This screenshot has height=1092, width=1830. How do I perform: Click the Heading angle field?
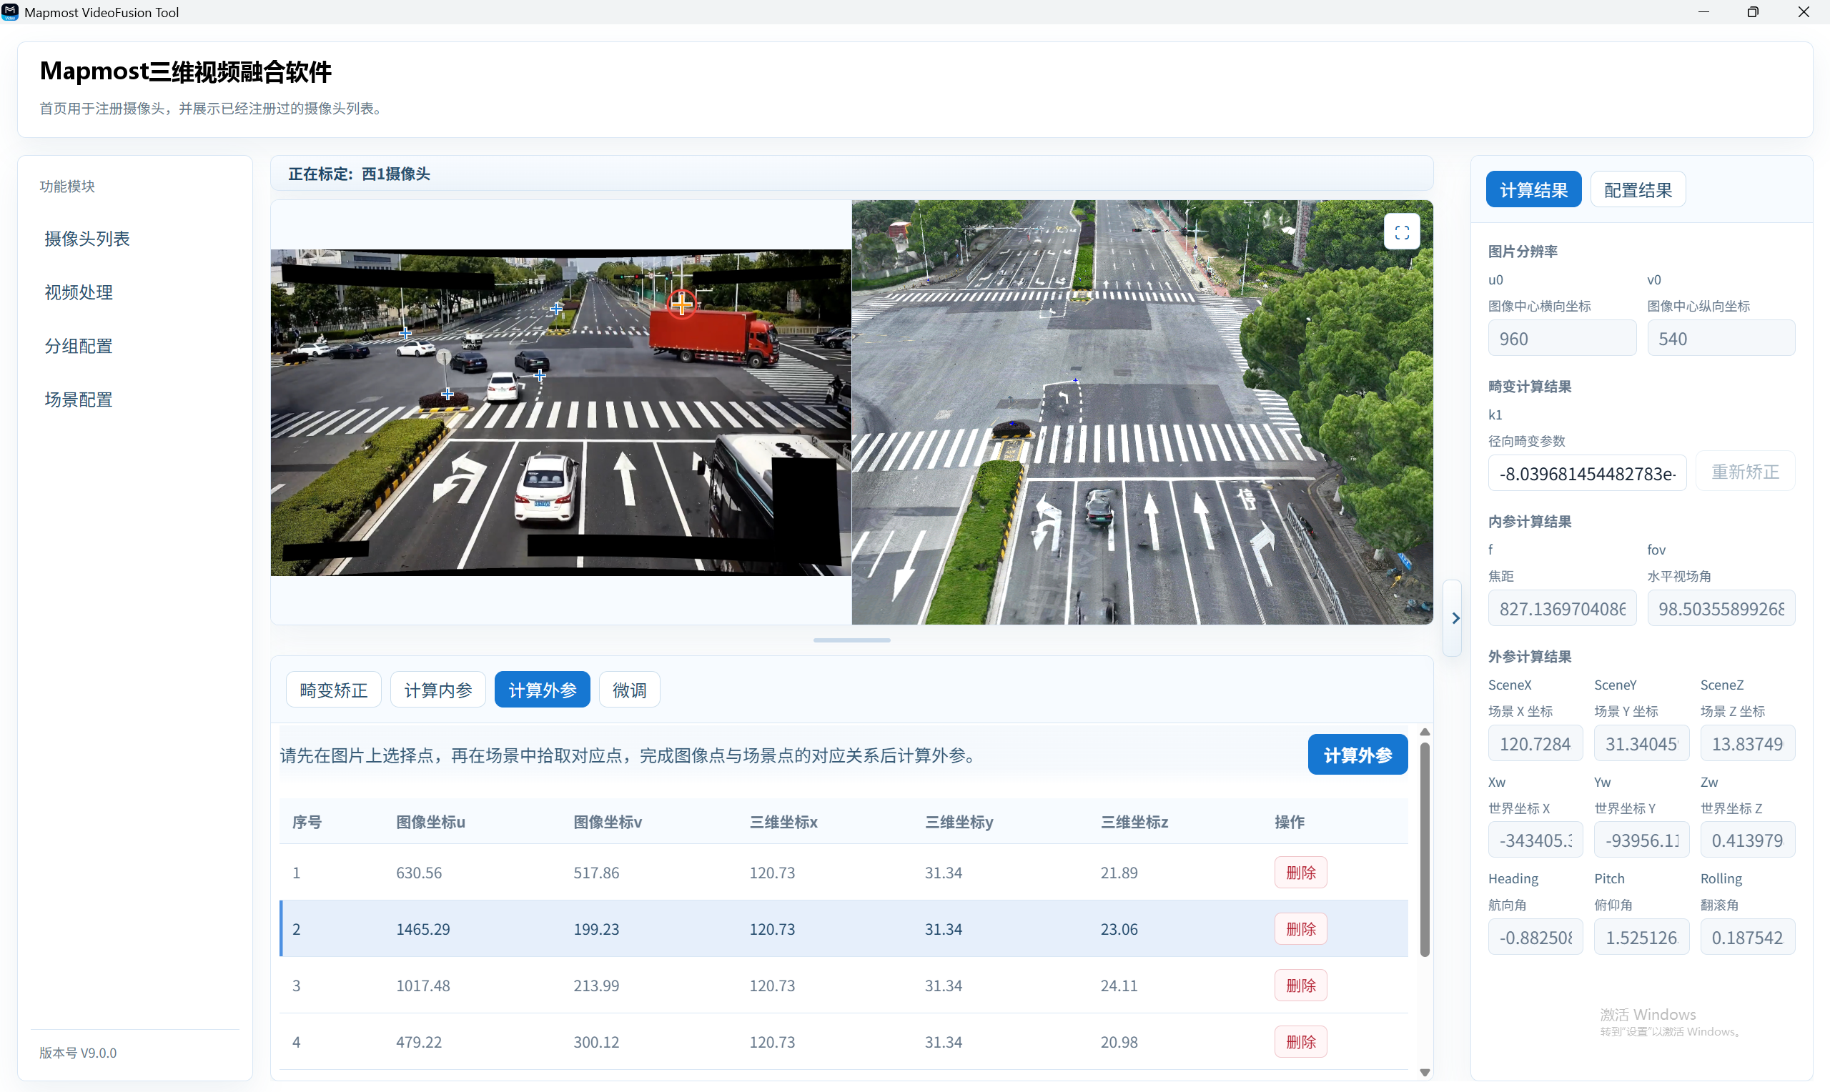point(1535,937)
